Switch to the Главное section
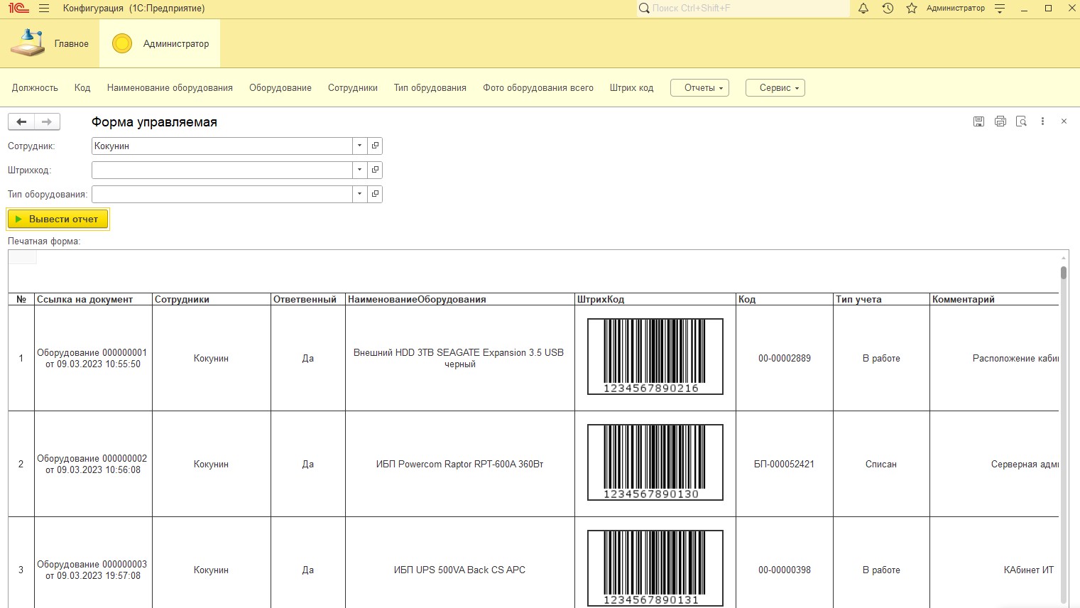The height and width of the screenshot is (608, 1080). click(x=50, y=43)
